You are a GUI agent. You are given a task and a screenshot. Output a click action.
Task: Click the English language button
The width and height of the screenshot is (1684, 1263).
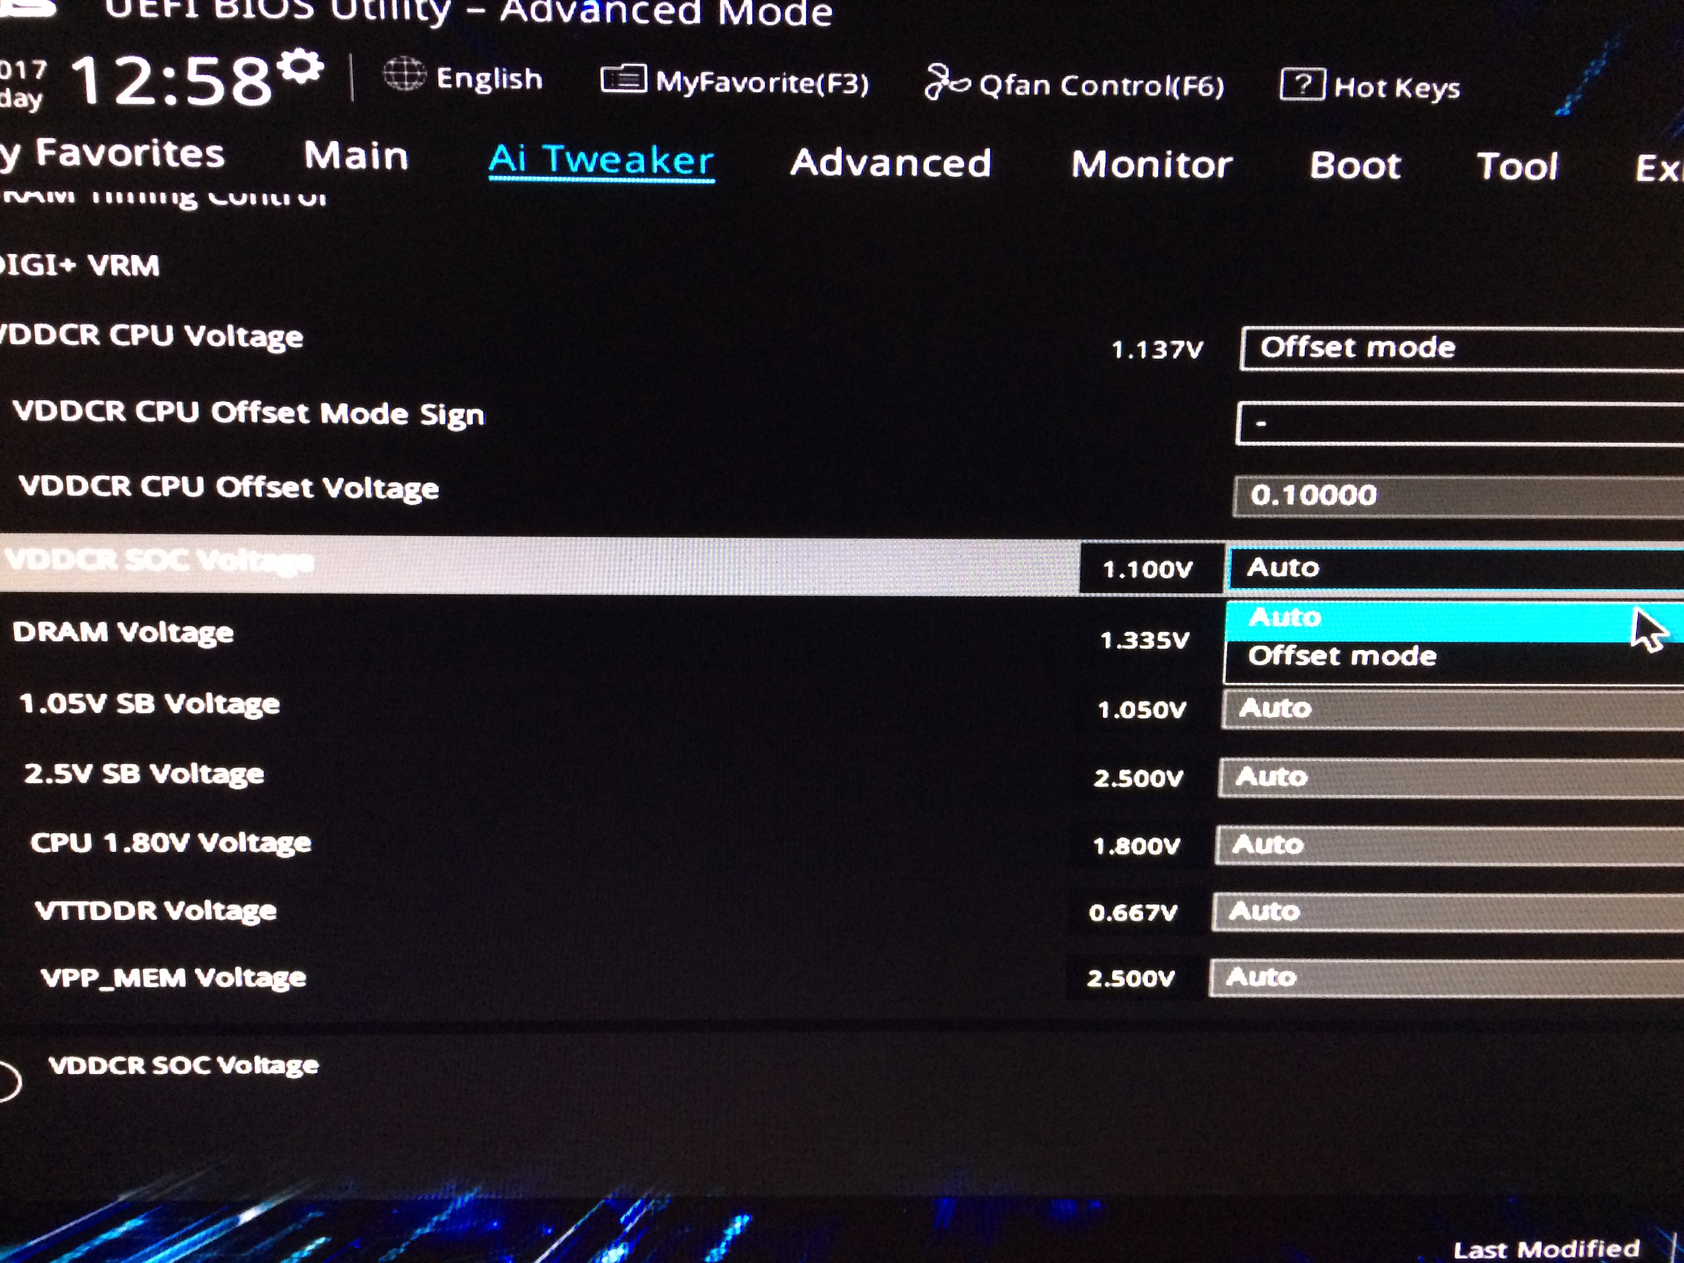(489, 78)
